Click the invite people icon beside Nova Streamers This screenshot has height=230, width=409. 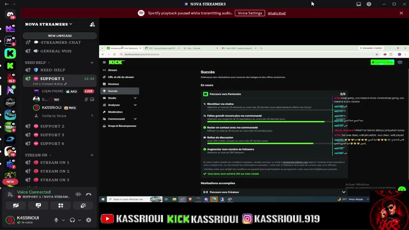coord(92,24)
